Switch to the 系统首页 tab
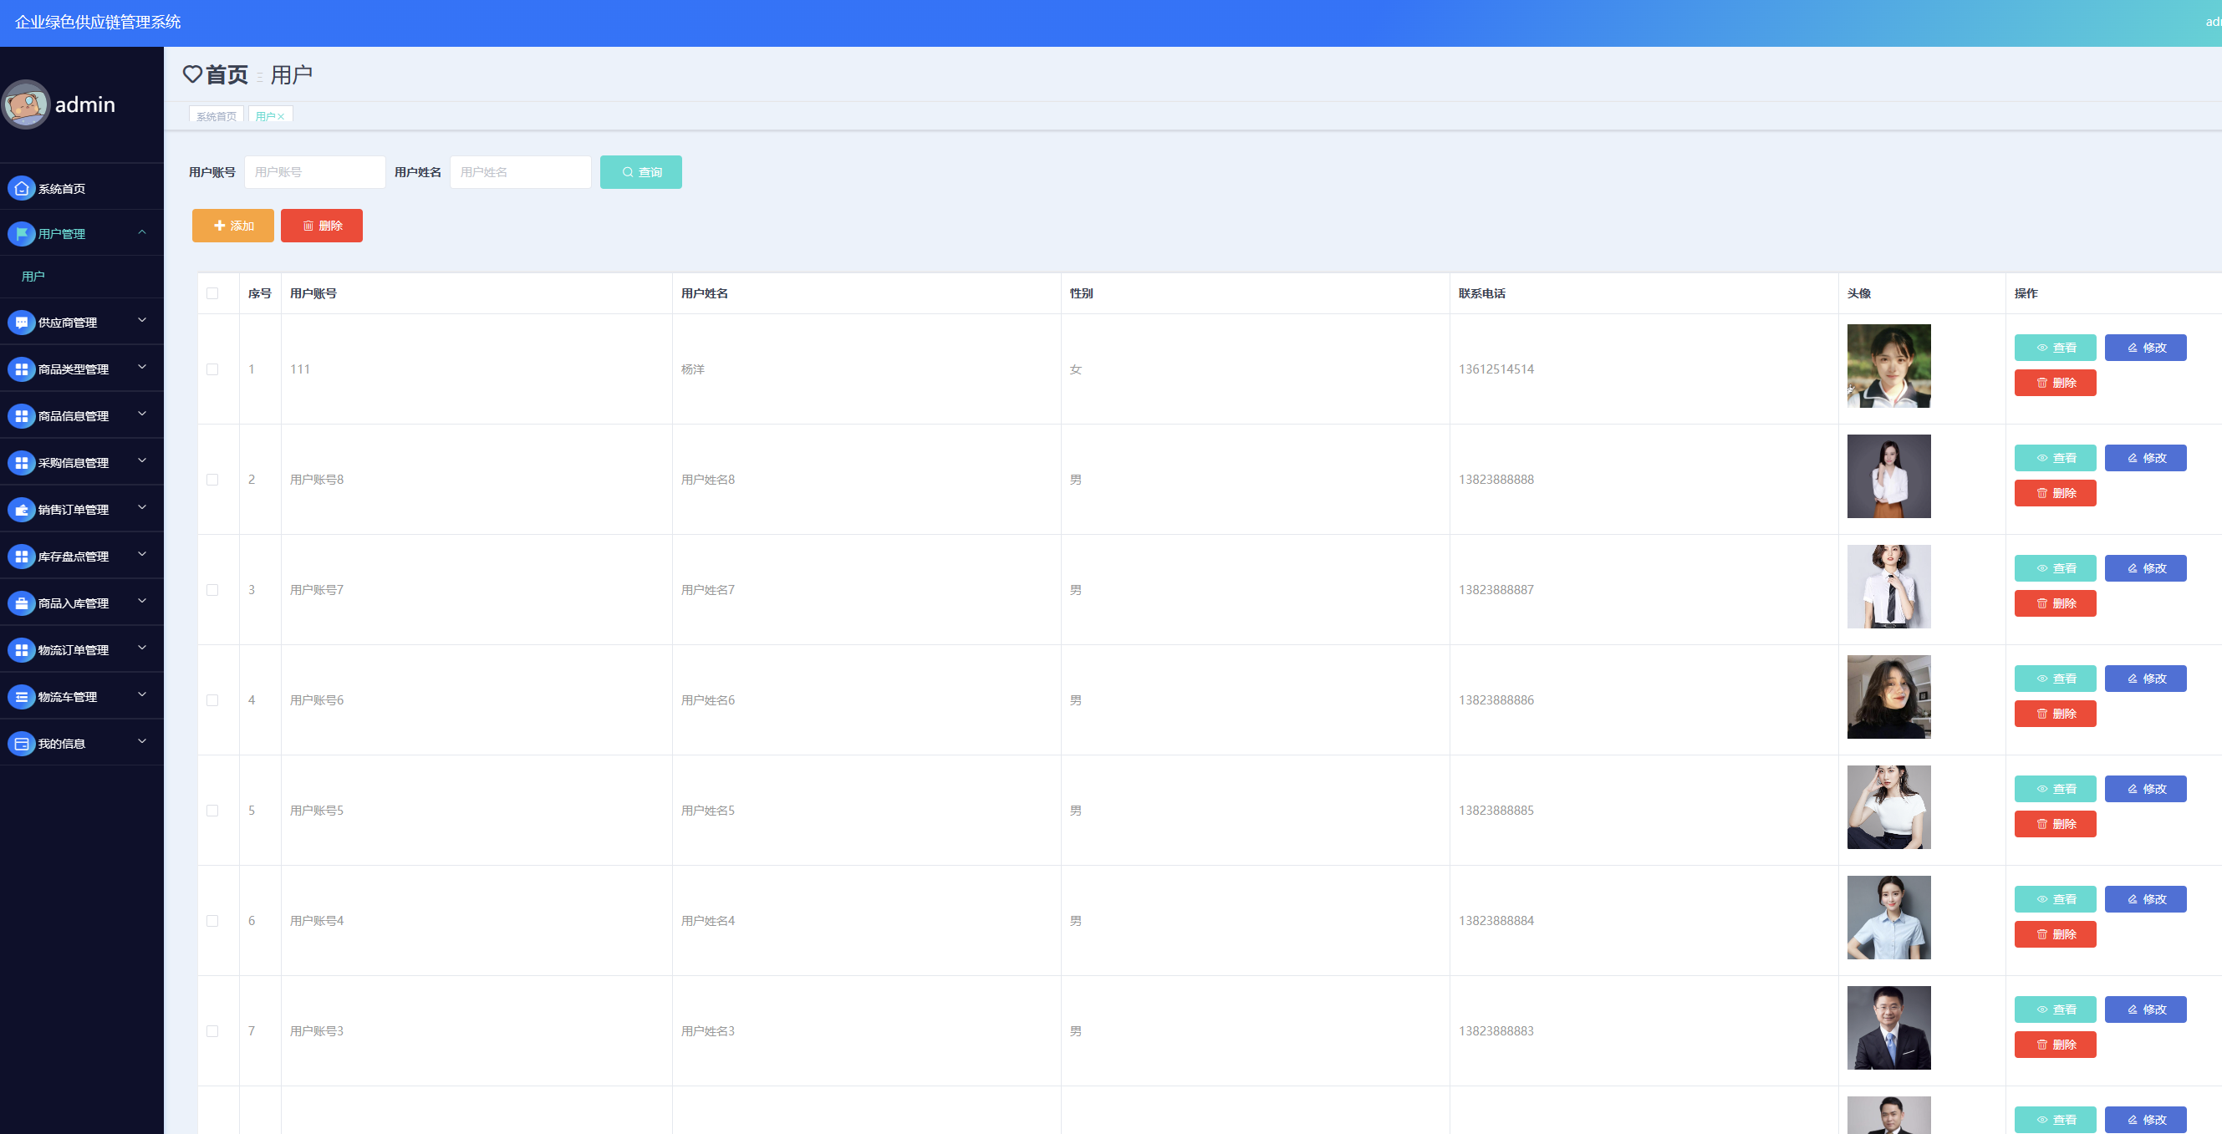Image resolution: width=2222 pixels, height=1134 pixels. point(216,116)
